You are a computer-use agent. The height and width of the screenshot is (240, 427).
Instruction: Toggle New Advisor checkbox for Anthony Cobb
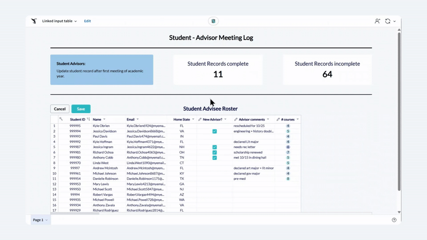(214, 158)
